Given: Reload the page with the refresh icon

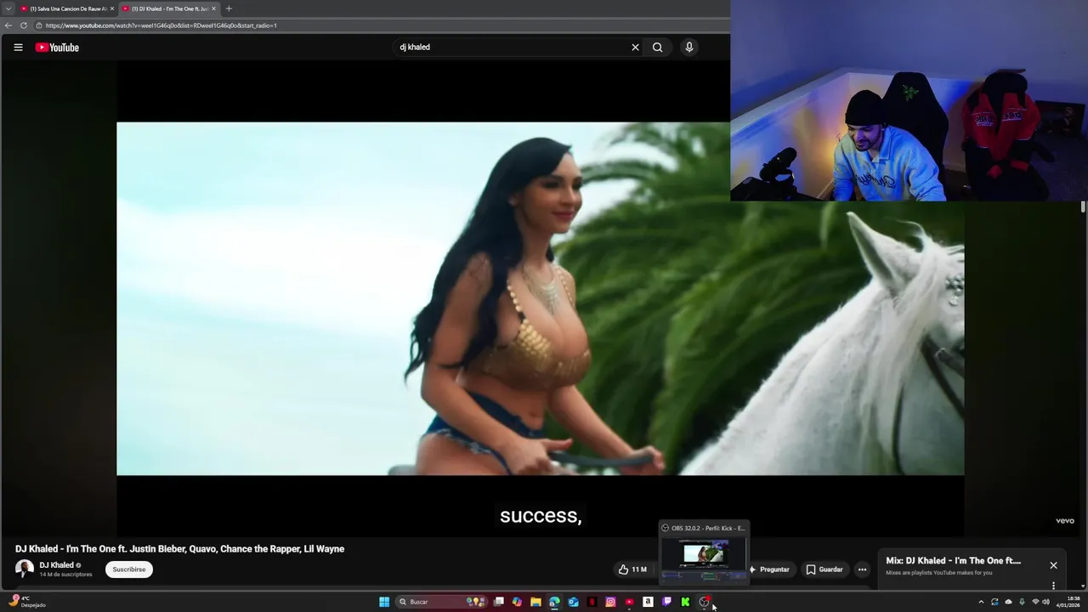Looking at the screenshot, I should (x=23, y=25).
